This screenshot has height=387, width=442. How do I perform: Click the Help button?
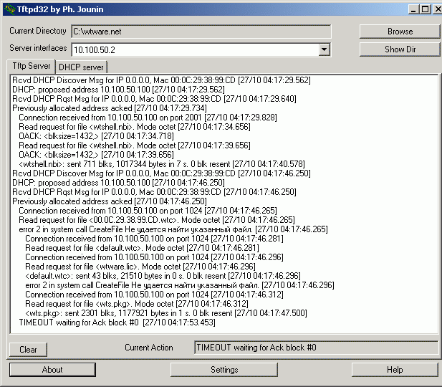(395, 370)
